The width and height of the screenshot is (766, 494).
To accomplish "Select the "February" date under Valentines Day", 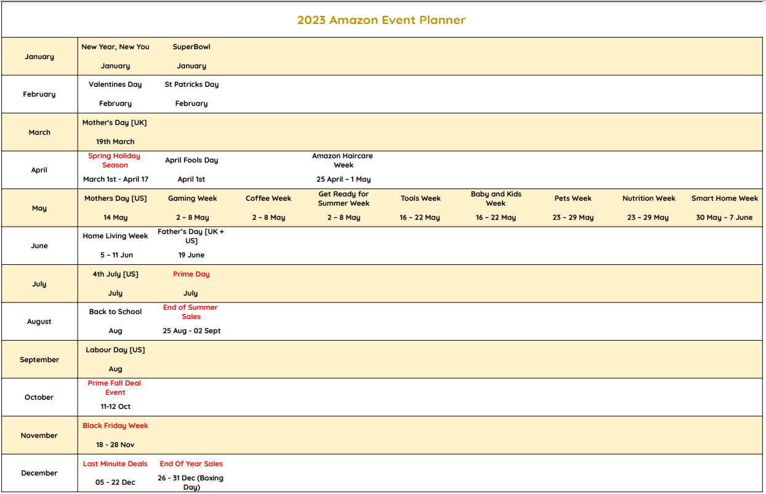I will point(115,103).
